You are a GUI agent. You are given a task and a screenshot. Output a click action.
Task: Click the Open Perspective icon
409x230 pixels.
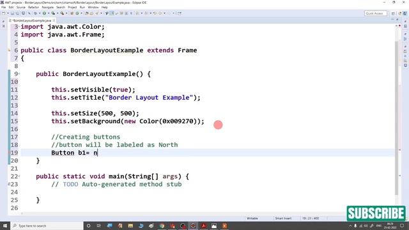[393, 13]
